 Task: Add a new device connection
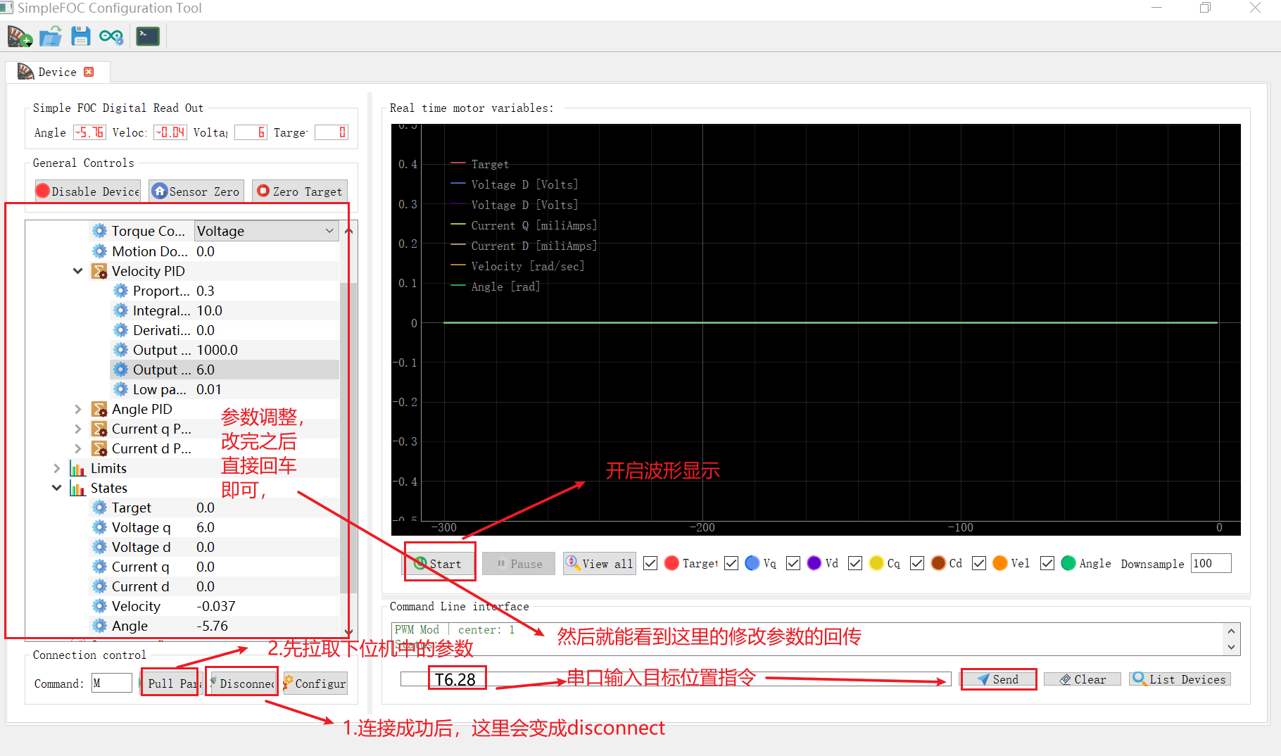(19, 36)
